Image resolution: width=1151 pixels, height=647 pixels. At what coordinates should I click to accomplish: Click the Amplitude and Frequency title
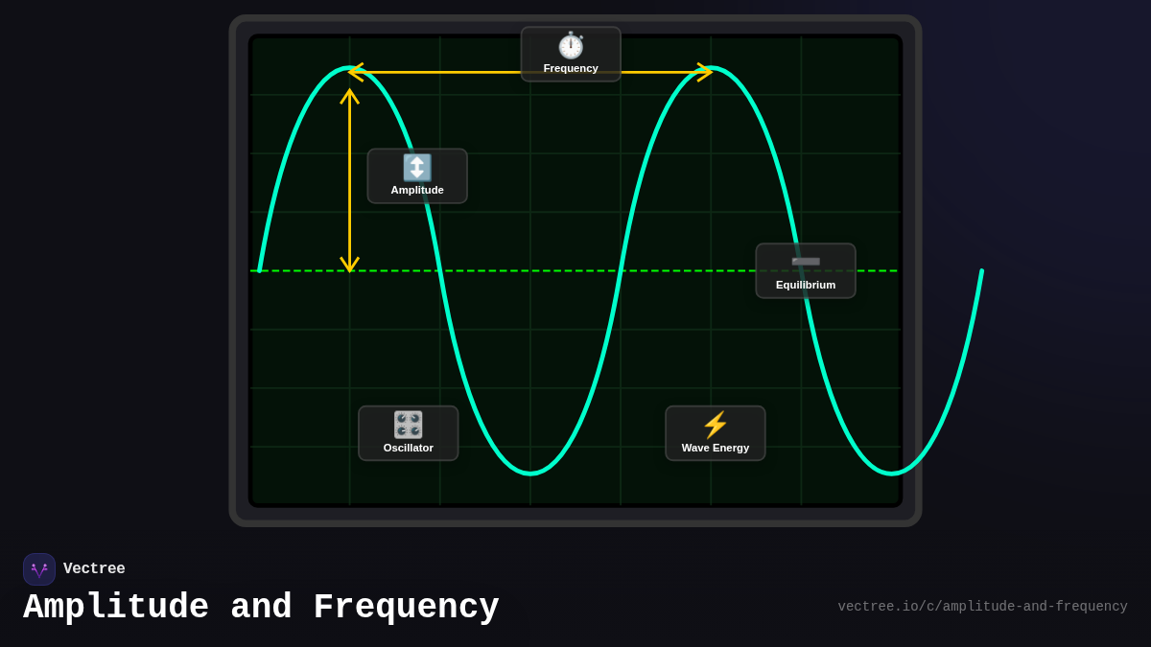[262, 606]
